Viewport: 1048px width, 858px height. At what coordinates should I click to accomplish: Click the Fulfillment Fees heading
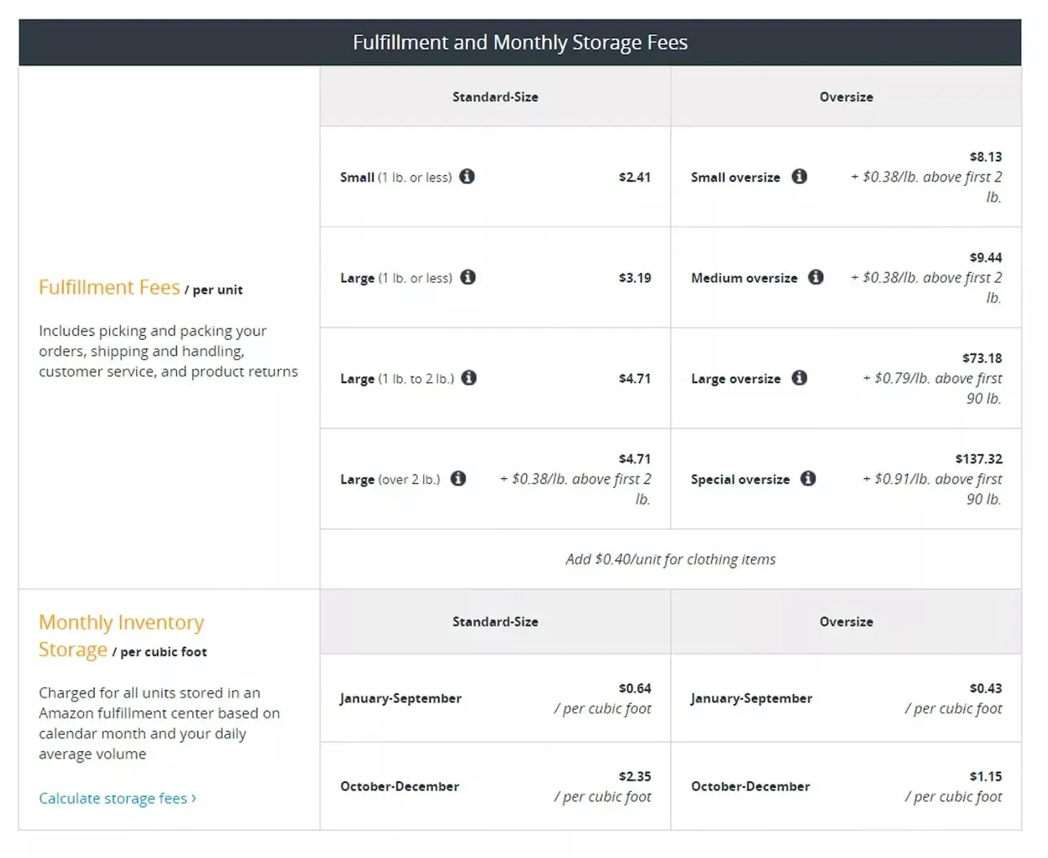point(109,288)
